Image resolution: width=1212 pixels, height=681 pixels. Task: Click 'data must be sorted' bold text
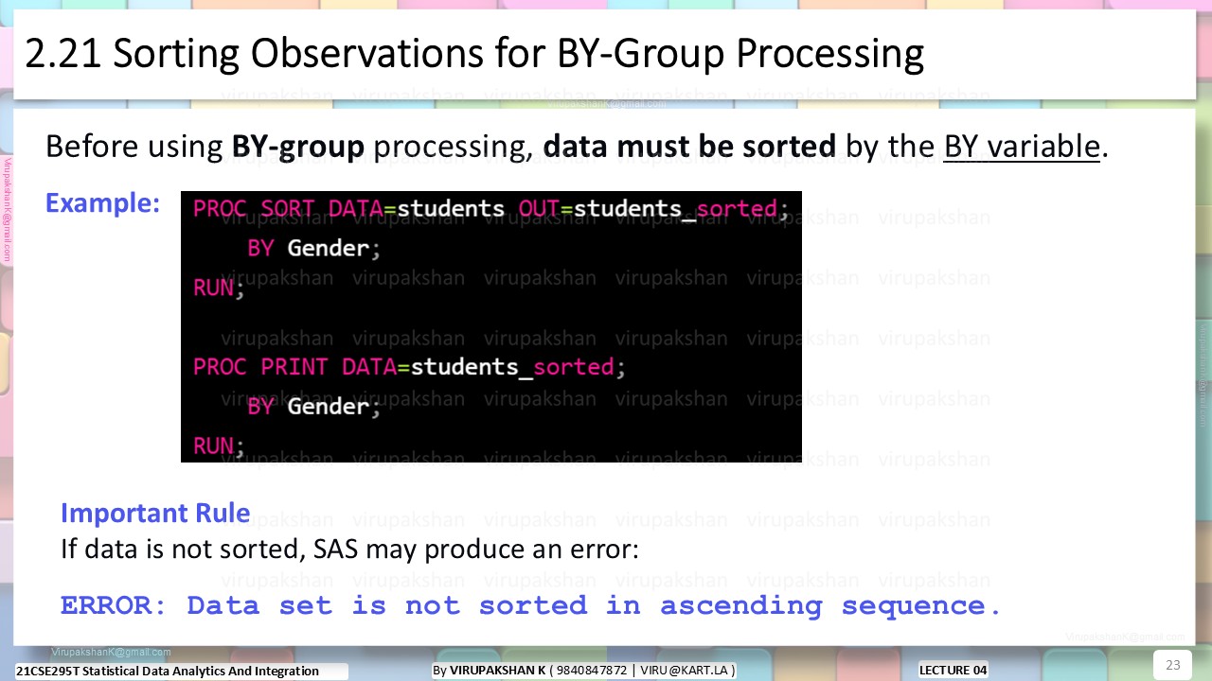click(689, 147)
